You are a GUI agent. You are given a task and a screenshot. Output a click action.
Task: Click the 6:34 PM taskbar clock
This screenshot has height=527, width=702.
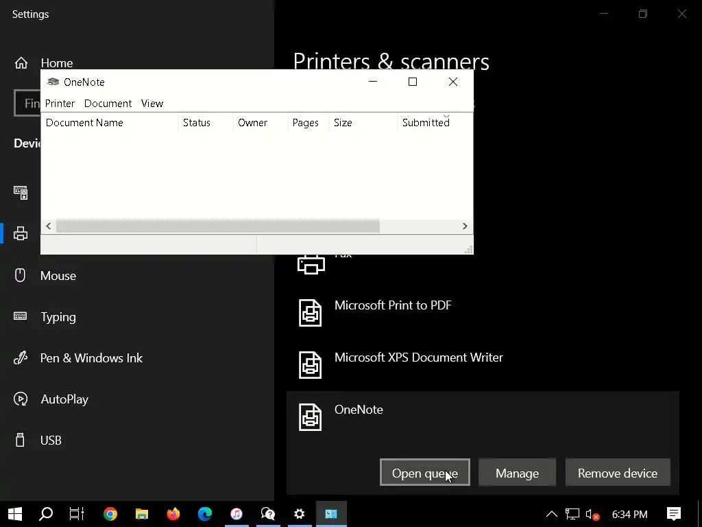click(630, 515)
